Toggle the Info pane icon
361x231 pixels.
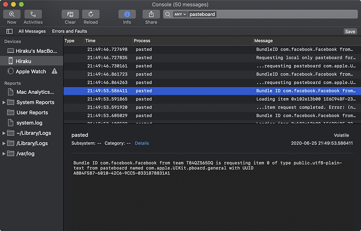pyautogui.click(x=127, y=14)
